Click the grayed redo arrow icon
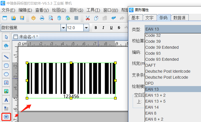The width and height of the screenshot is (201, 122). coord(122,18)
